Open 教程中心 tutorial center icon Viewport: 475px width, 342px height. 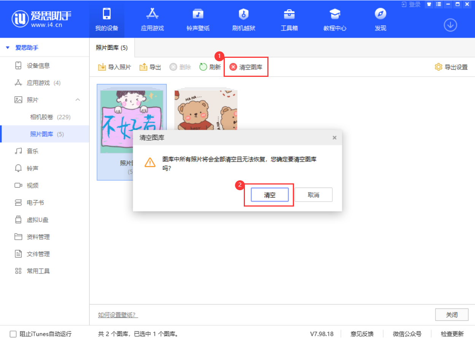click(x=335, y=19)
